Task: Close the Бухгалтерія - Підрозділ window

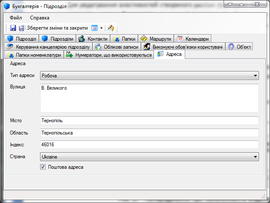Action: coord(257,4)
